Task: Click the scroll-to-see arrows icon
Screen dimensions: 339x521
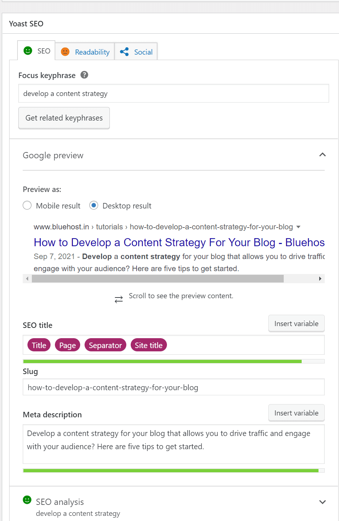Action: [x=119, y=300]
